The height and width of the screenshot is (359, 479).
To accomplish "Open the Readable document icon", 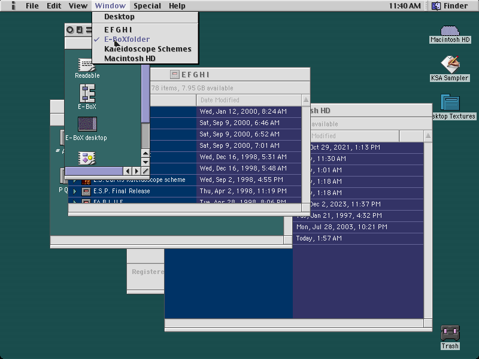I will coord(87,65).
